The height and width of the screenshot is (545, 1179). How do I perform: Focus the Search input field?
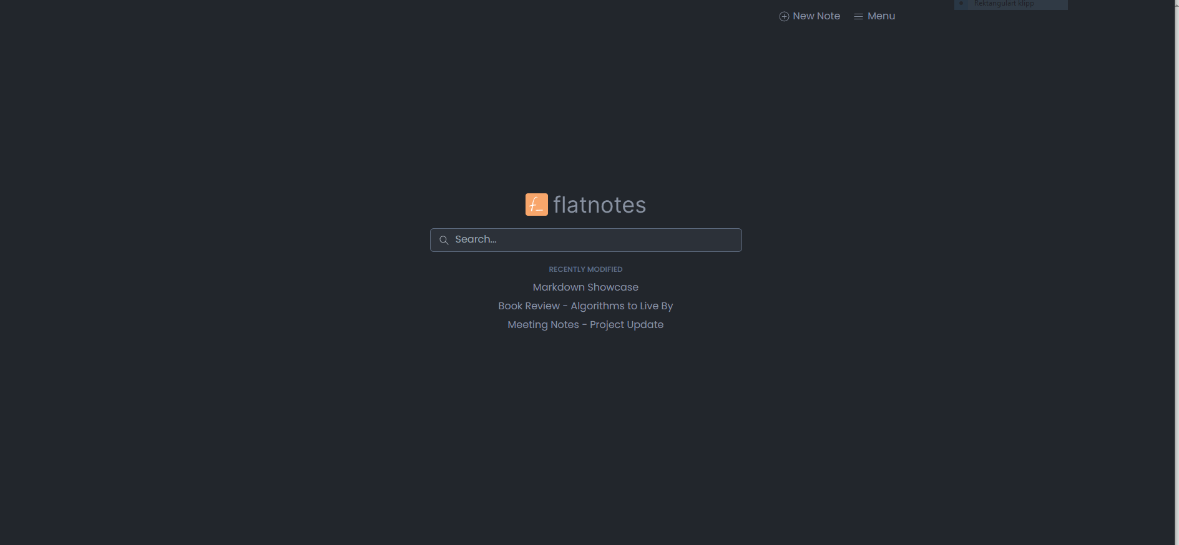[x=585, y=240]
